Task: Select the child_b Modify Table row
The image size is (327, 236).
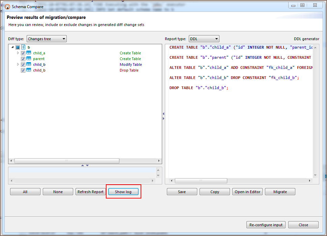Action: [39, 64]
